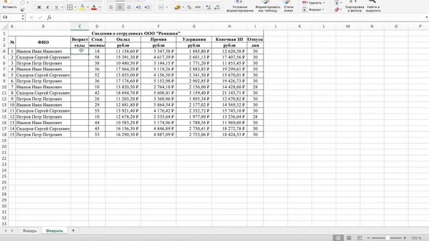Toggle italic formatting (К)
The height and width of the screenshot is (241, 429).
pos(48,7)
